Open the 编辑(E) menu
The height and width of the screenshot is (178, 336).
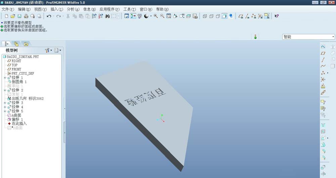coord(24,9)
